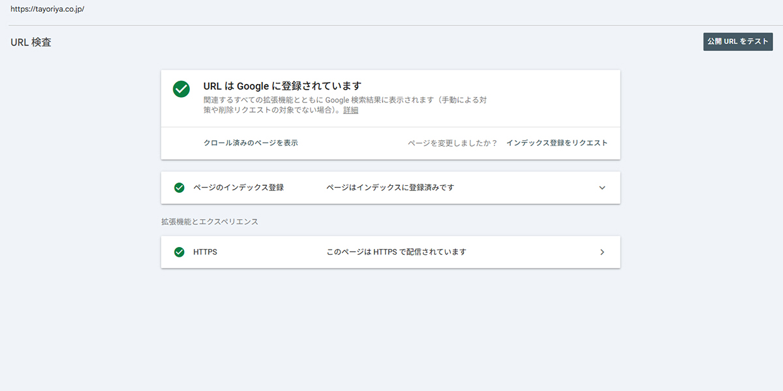Click the ページを変更しましたか？ prompt text

[453, 142]
